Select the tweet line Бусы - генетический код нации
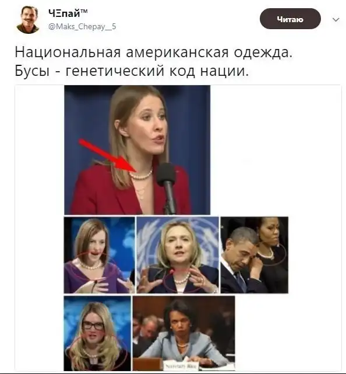Screen dimensions: 346x374 (x=132, y=71)
